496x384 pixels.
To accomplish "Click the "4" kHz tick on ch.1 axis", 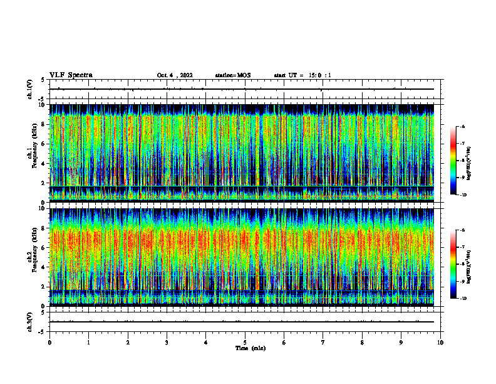I will (44, 164).
